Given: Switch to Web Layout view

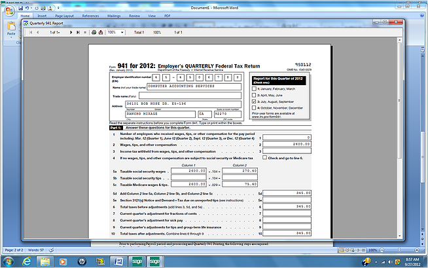Looking at the screenshot, I should [x=352, y=250].
